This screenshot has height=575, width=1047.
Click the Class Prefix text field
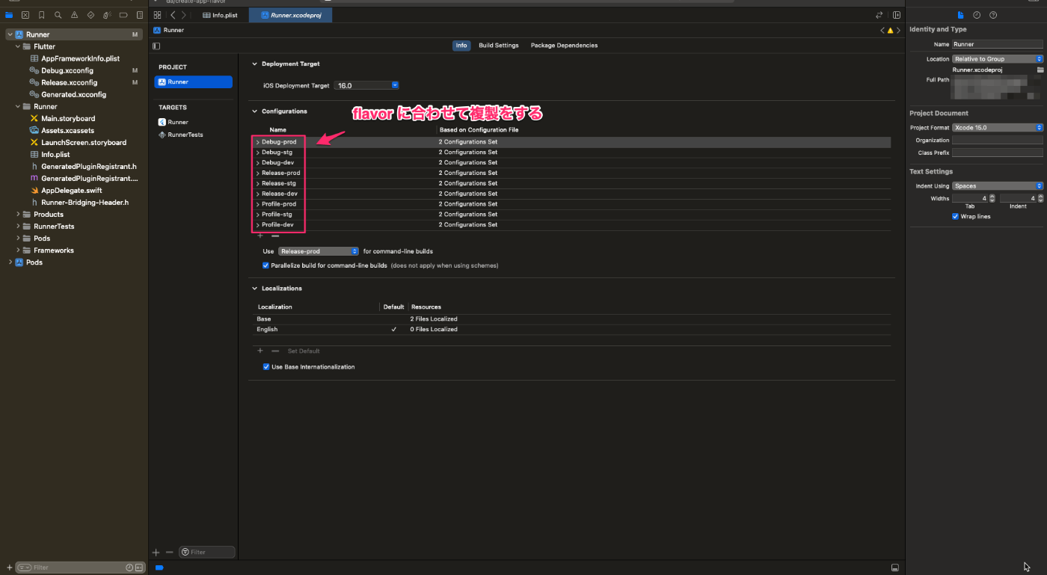click(997, 153)
